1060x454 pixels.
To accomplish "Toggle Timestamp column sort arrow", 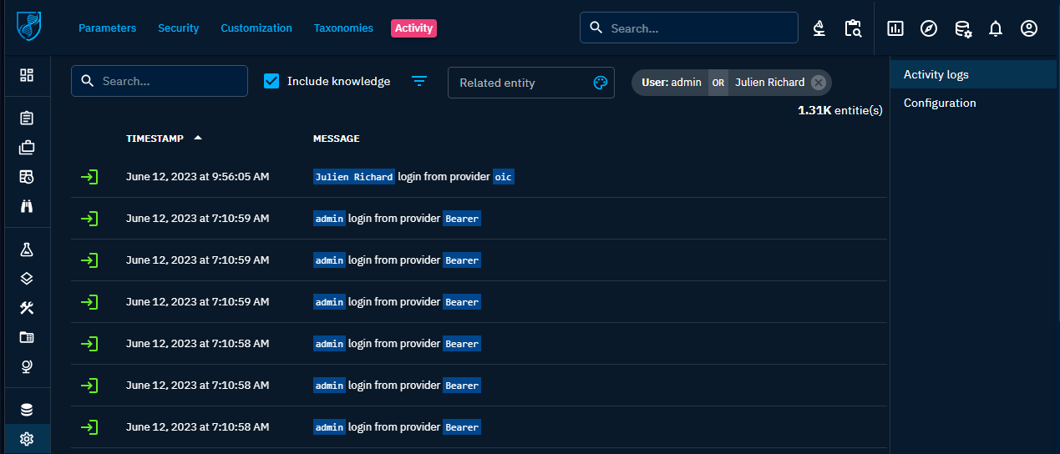I will pos(198,138).
